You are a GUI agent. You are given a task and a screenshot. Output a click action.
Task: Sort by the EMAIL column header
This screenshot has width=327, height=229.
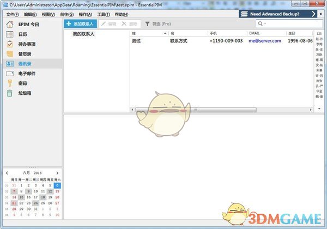coord(267,33)
